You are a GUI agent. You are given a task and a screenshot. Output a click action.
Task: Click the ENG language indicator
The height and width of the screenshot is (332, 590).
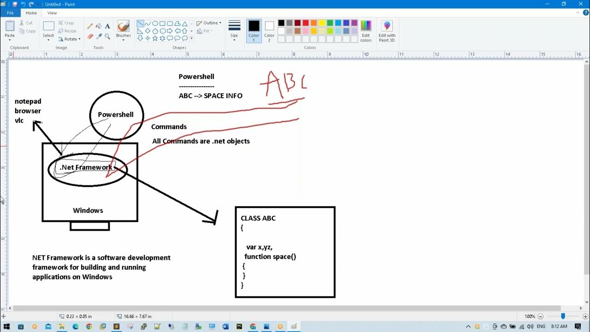(x=541, y=326)
